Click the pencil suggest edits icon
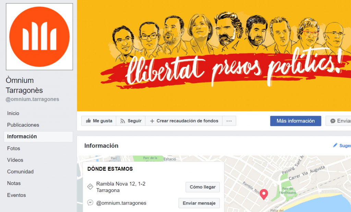 pyautogui.click(x=335, y=145)
